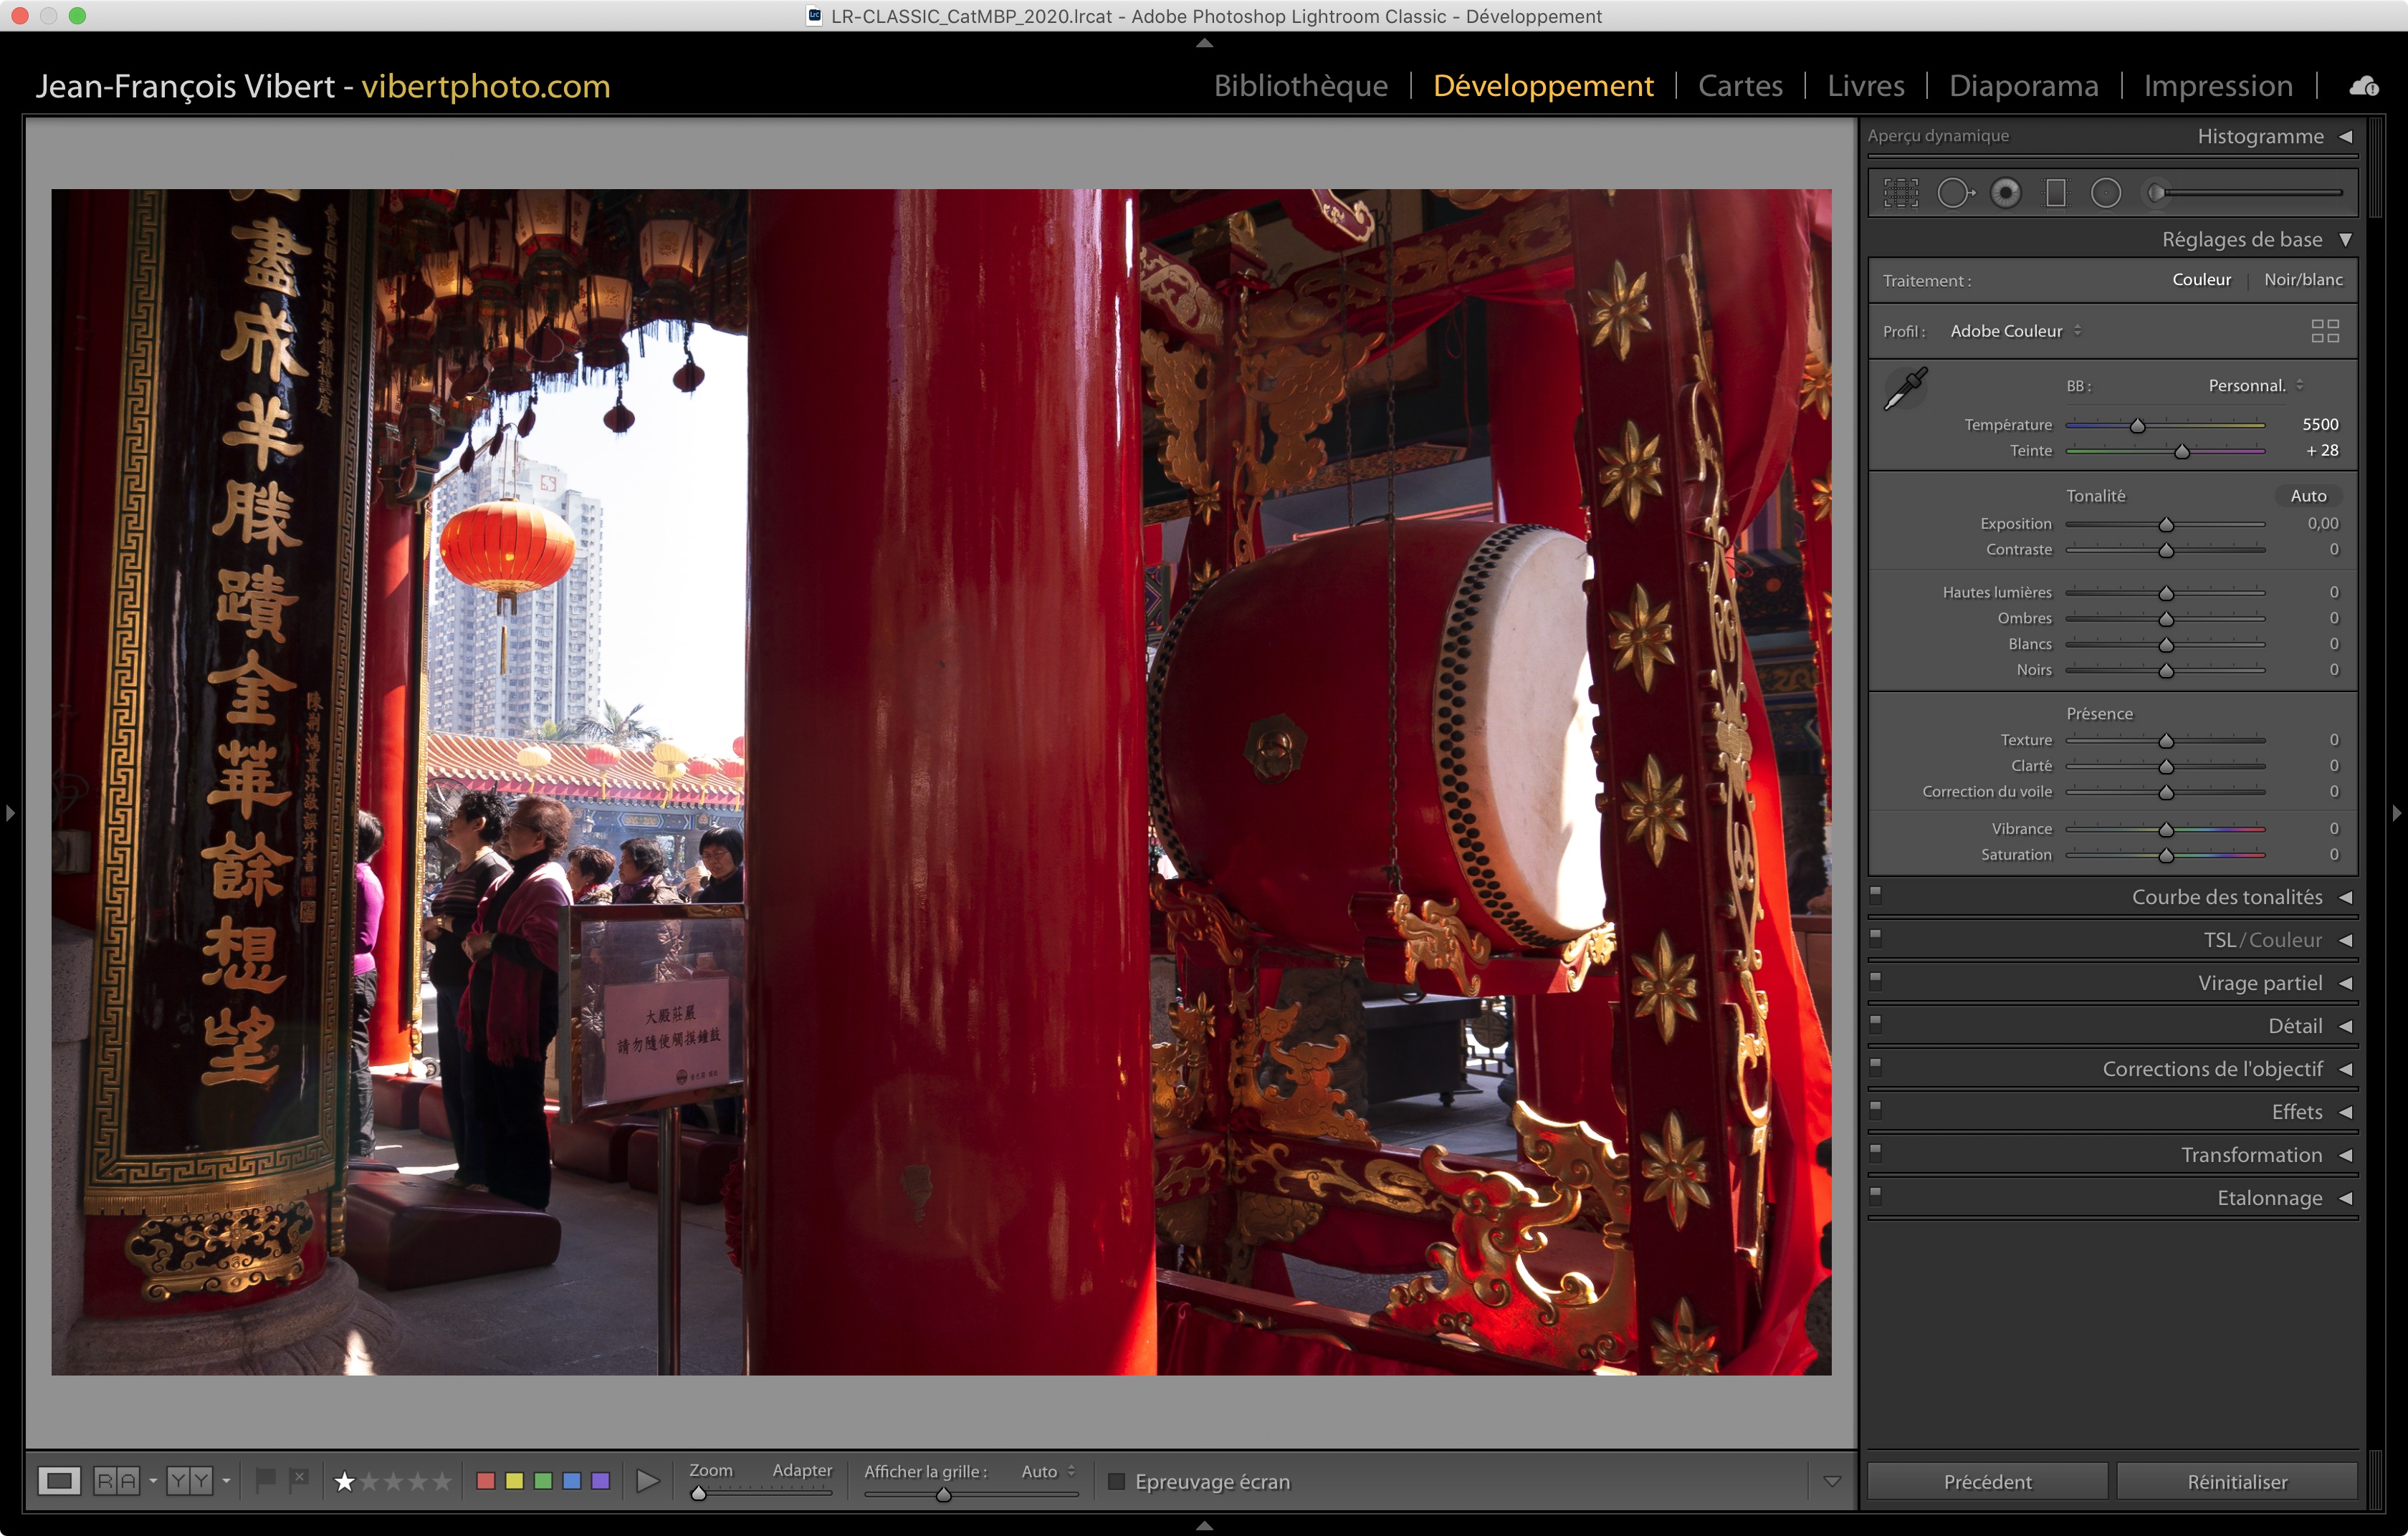This screenshot has width=2408, height=1536.
Task: Open the profile browser grid icon
Action: coord(2325,331)
